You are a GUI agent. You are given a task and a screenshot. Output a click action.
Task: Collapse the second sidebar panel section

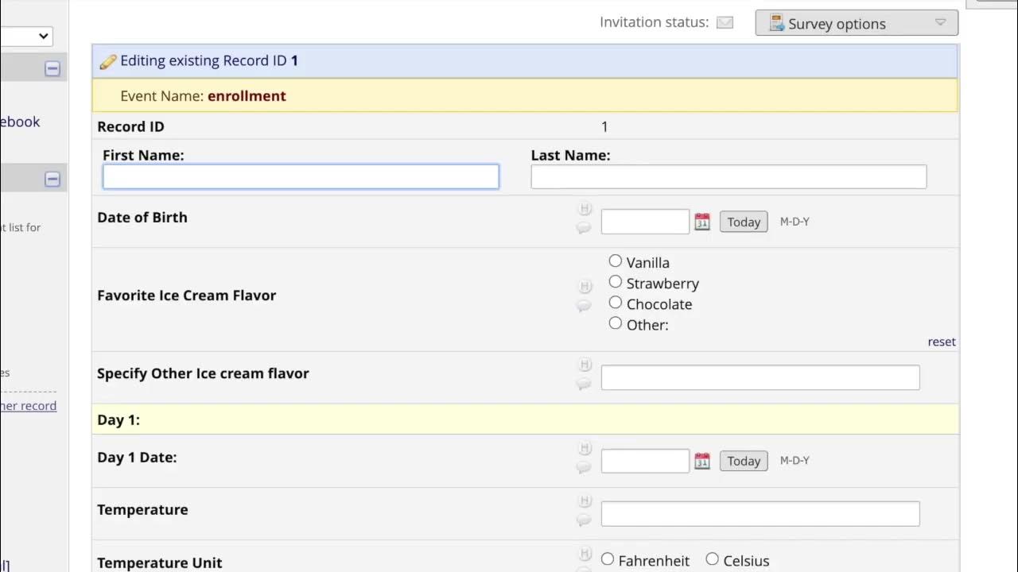52,180
